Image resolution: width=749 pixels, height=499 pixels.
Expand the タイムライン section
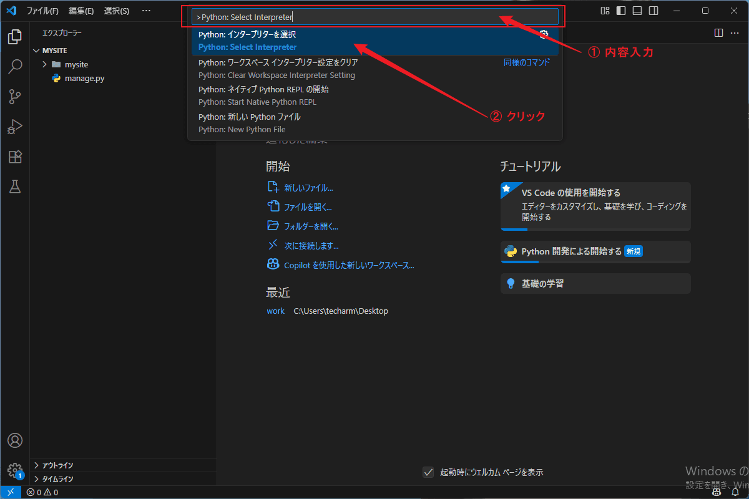[x=123, y=479]
